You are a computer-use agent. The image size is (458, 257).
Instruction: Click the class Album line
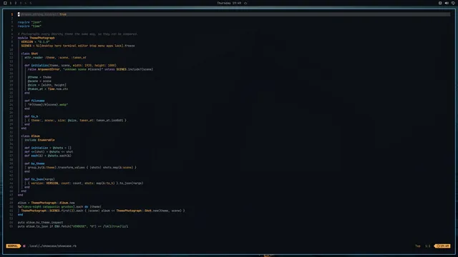pyautogui.click(x=30, y=136)
